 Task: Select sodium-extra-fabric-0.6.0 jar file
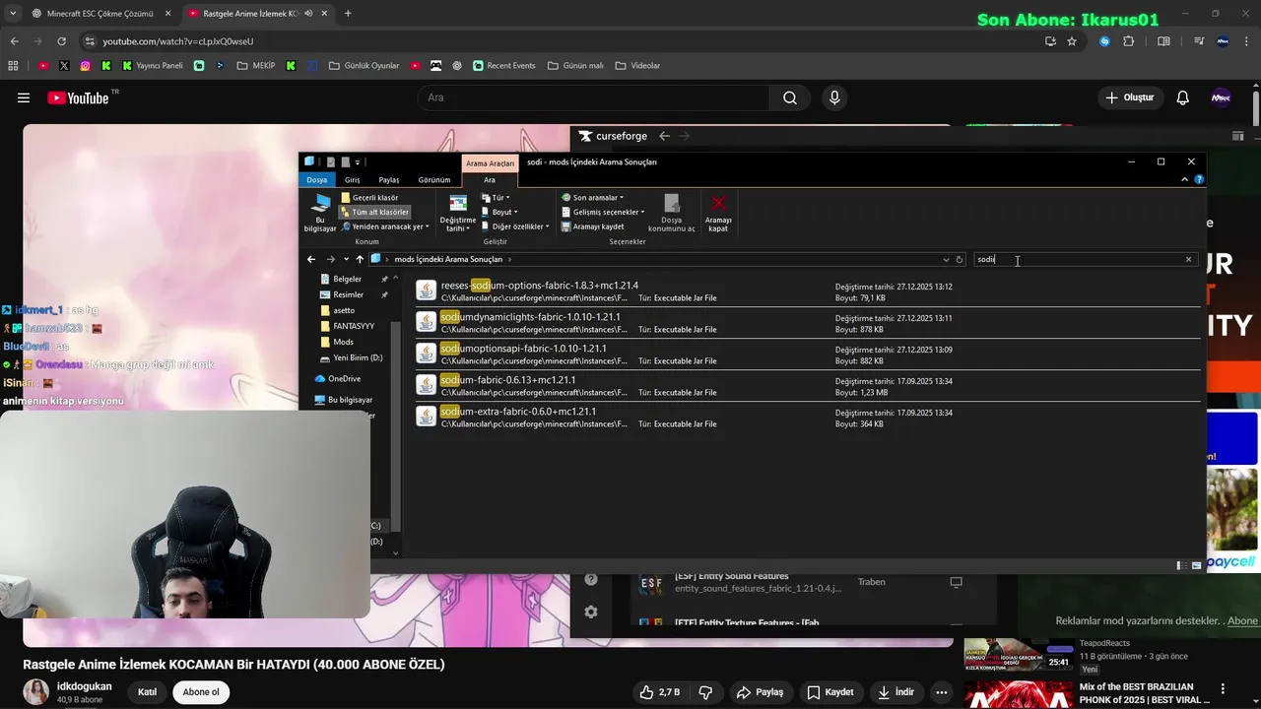(806, 418)
